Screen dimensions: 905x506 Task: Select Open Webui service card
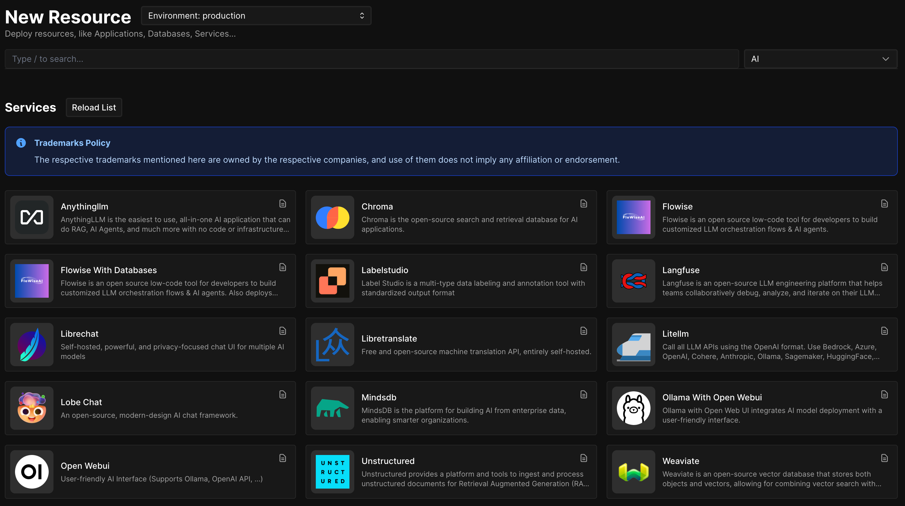tap(150, 471)
